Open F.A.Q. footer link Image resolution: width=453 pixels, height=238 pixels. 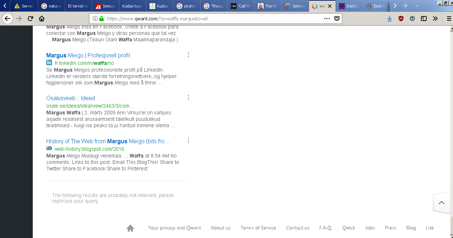pyautogui.click(x=326, y=228)
